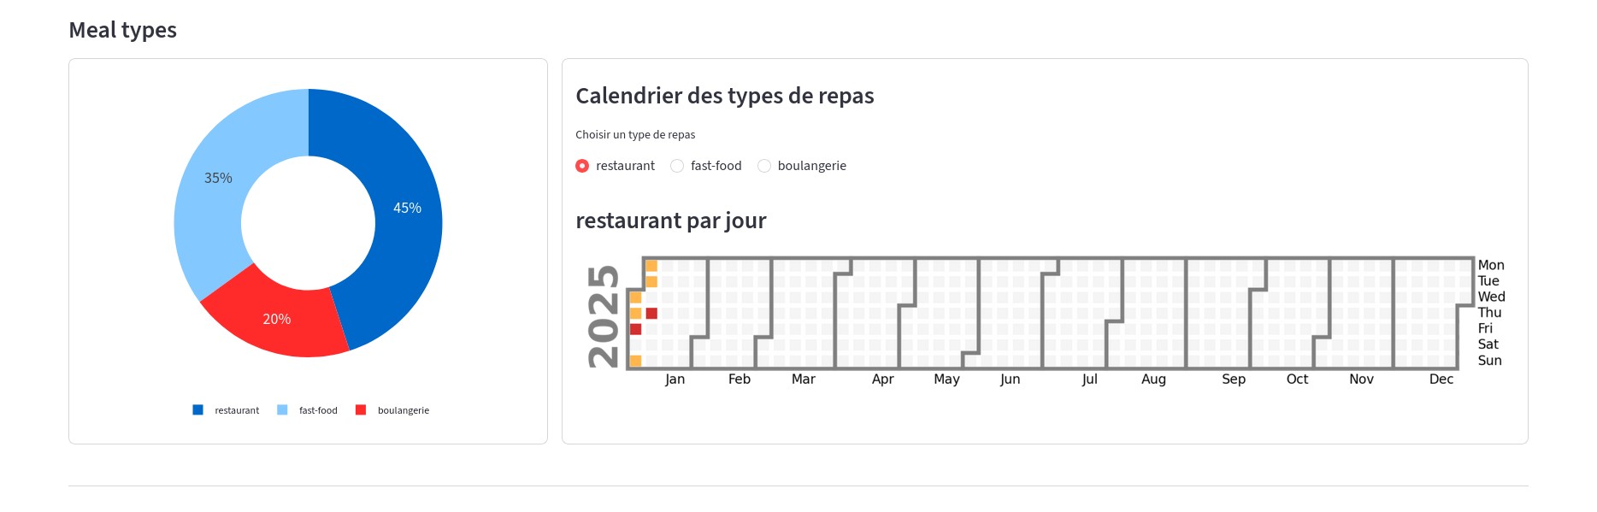The width and height of the screenshot is (1597, 512).
Task: Click the orange Sunday cell in first week
Action: [x=635, y=361]
